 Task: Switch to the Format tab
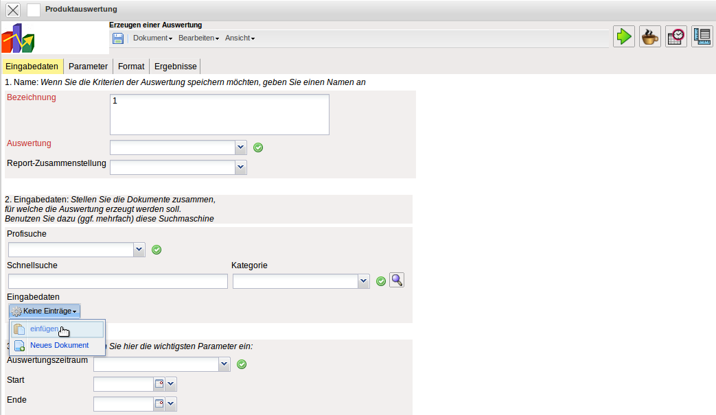[x=131, y=66]
